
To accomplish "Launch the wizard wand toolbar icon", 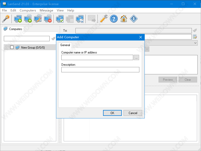I will click(6, 19).
